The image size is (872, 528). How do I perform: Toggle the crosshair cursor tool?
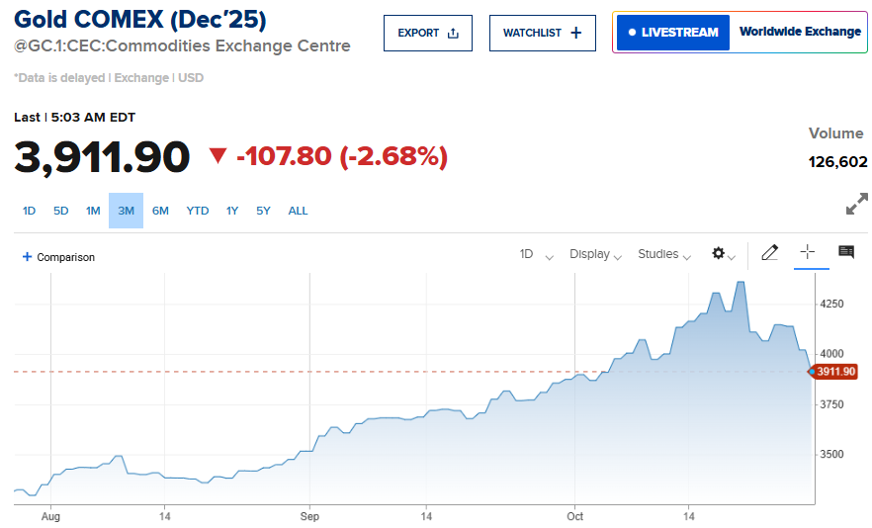coord(807,252)
